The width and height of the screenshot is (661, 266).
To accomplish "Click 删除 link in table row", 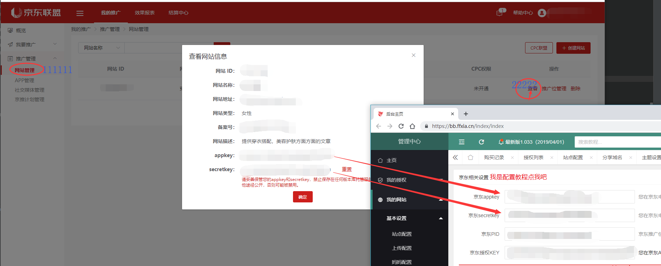I will coord(575,89).
